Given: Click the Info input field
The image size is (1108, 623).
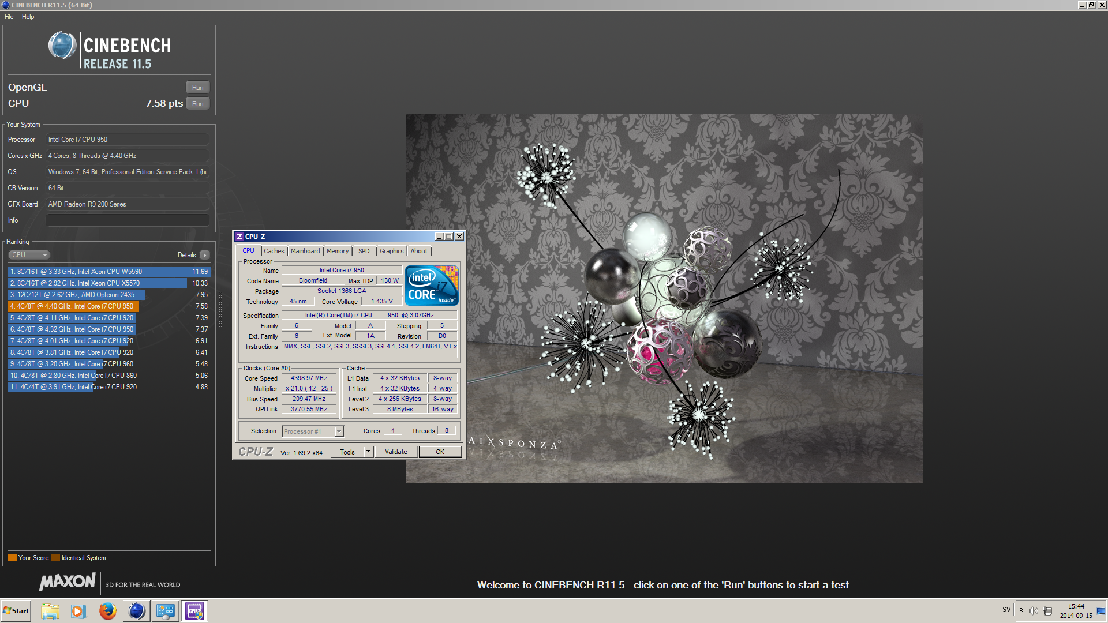Looking at the screenshot, I should [x=127, y=220].
